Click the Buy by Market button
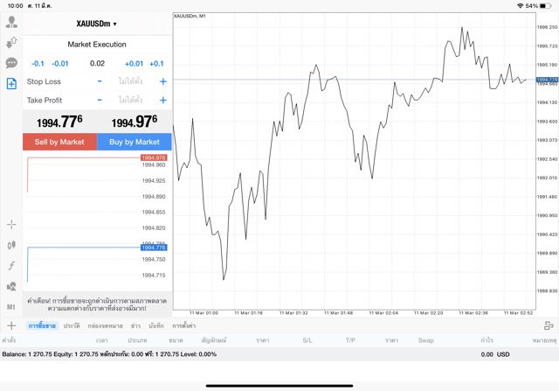Image resolution: width=559 pixels, height=391 pixels. (x=134, y=142)
